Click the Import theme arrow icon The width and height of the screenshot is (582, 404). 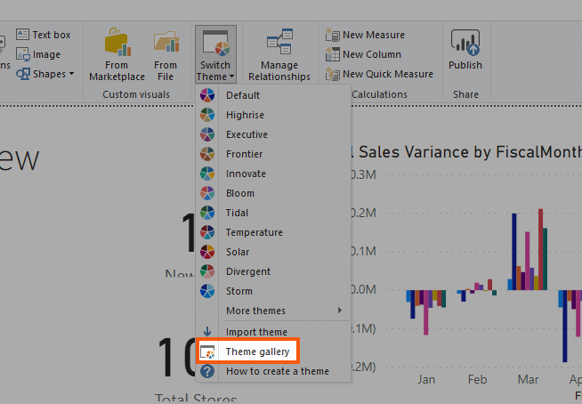click(207, 332)
